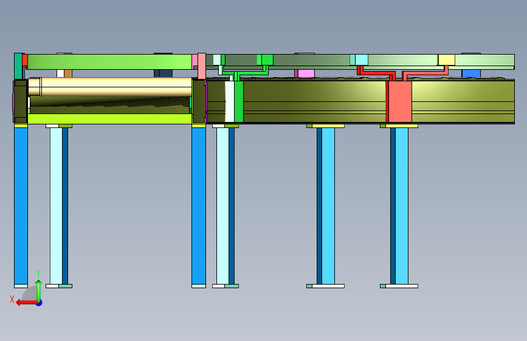
Task: Select the leftmost blue support leg
Action: click(21, 206)
